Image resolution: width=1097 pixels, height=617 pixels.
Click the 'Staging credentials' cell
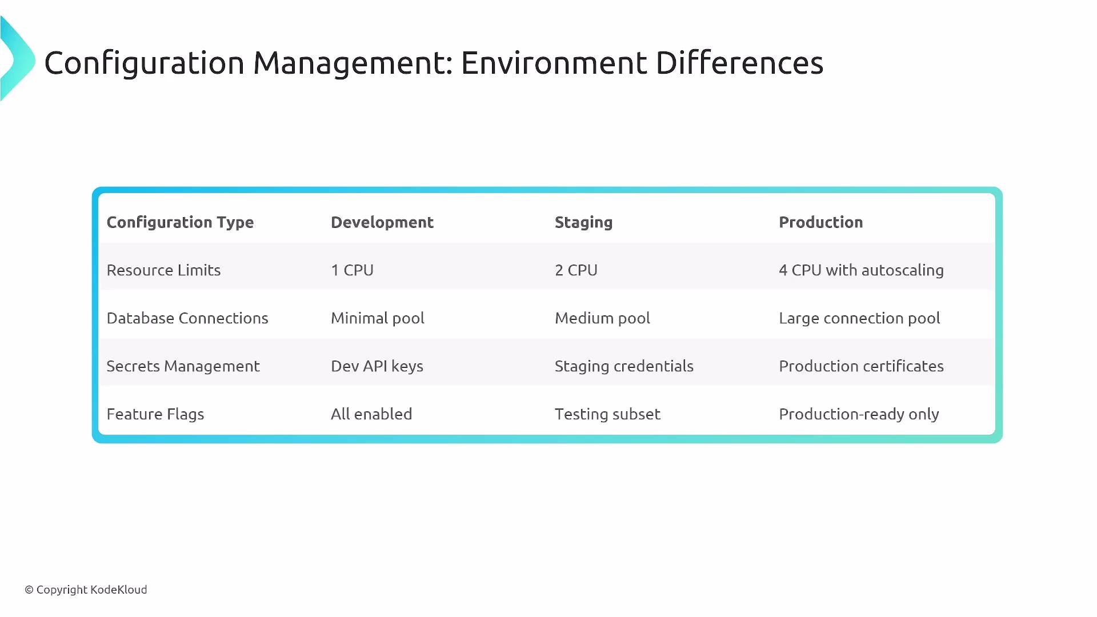coord(624,367)
